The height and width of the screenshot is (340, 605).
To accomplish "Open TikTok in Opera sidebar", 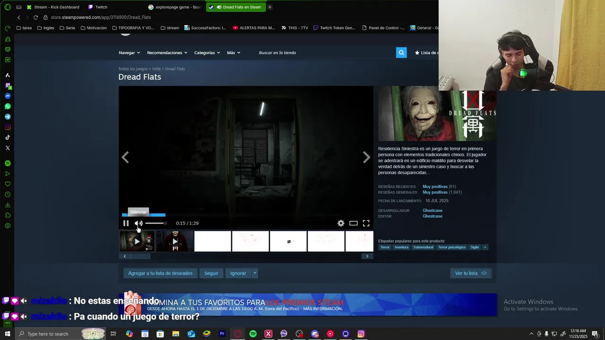I will [x=8, y=137].
